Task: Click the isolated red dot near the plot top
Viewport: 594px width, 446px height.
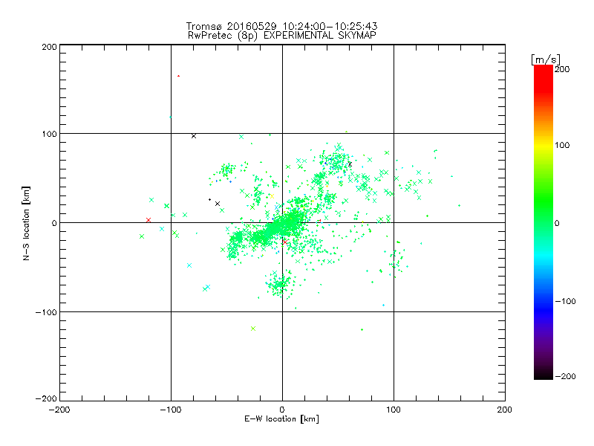Action: pos(178,76)
